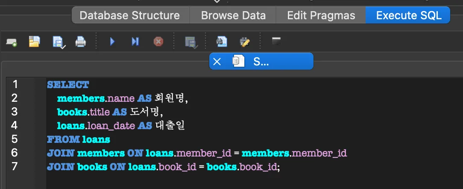Click JOIN members on line 6
Screen dimensions: 463x189
(85, 153)
